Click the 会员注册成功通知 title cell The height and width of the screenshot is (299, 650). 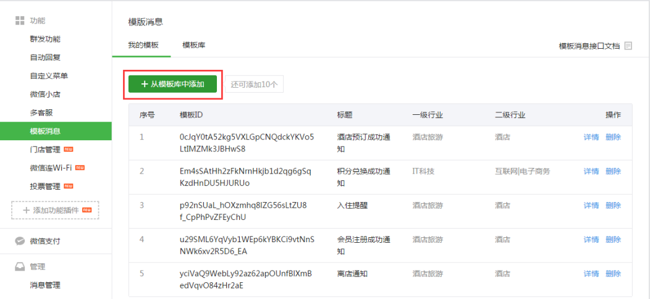pyautogui.click(x=364, y=245)
